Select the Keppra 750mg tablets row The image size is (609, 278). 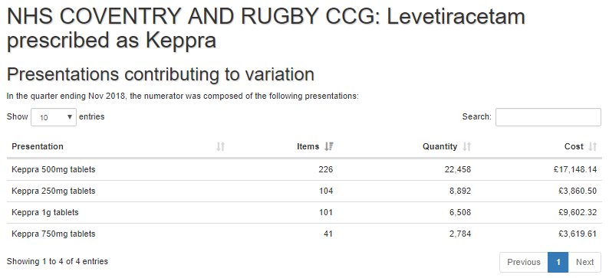pyautogui.click(x=304, y=234)
